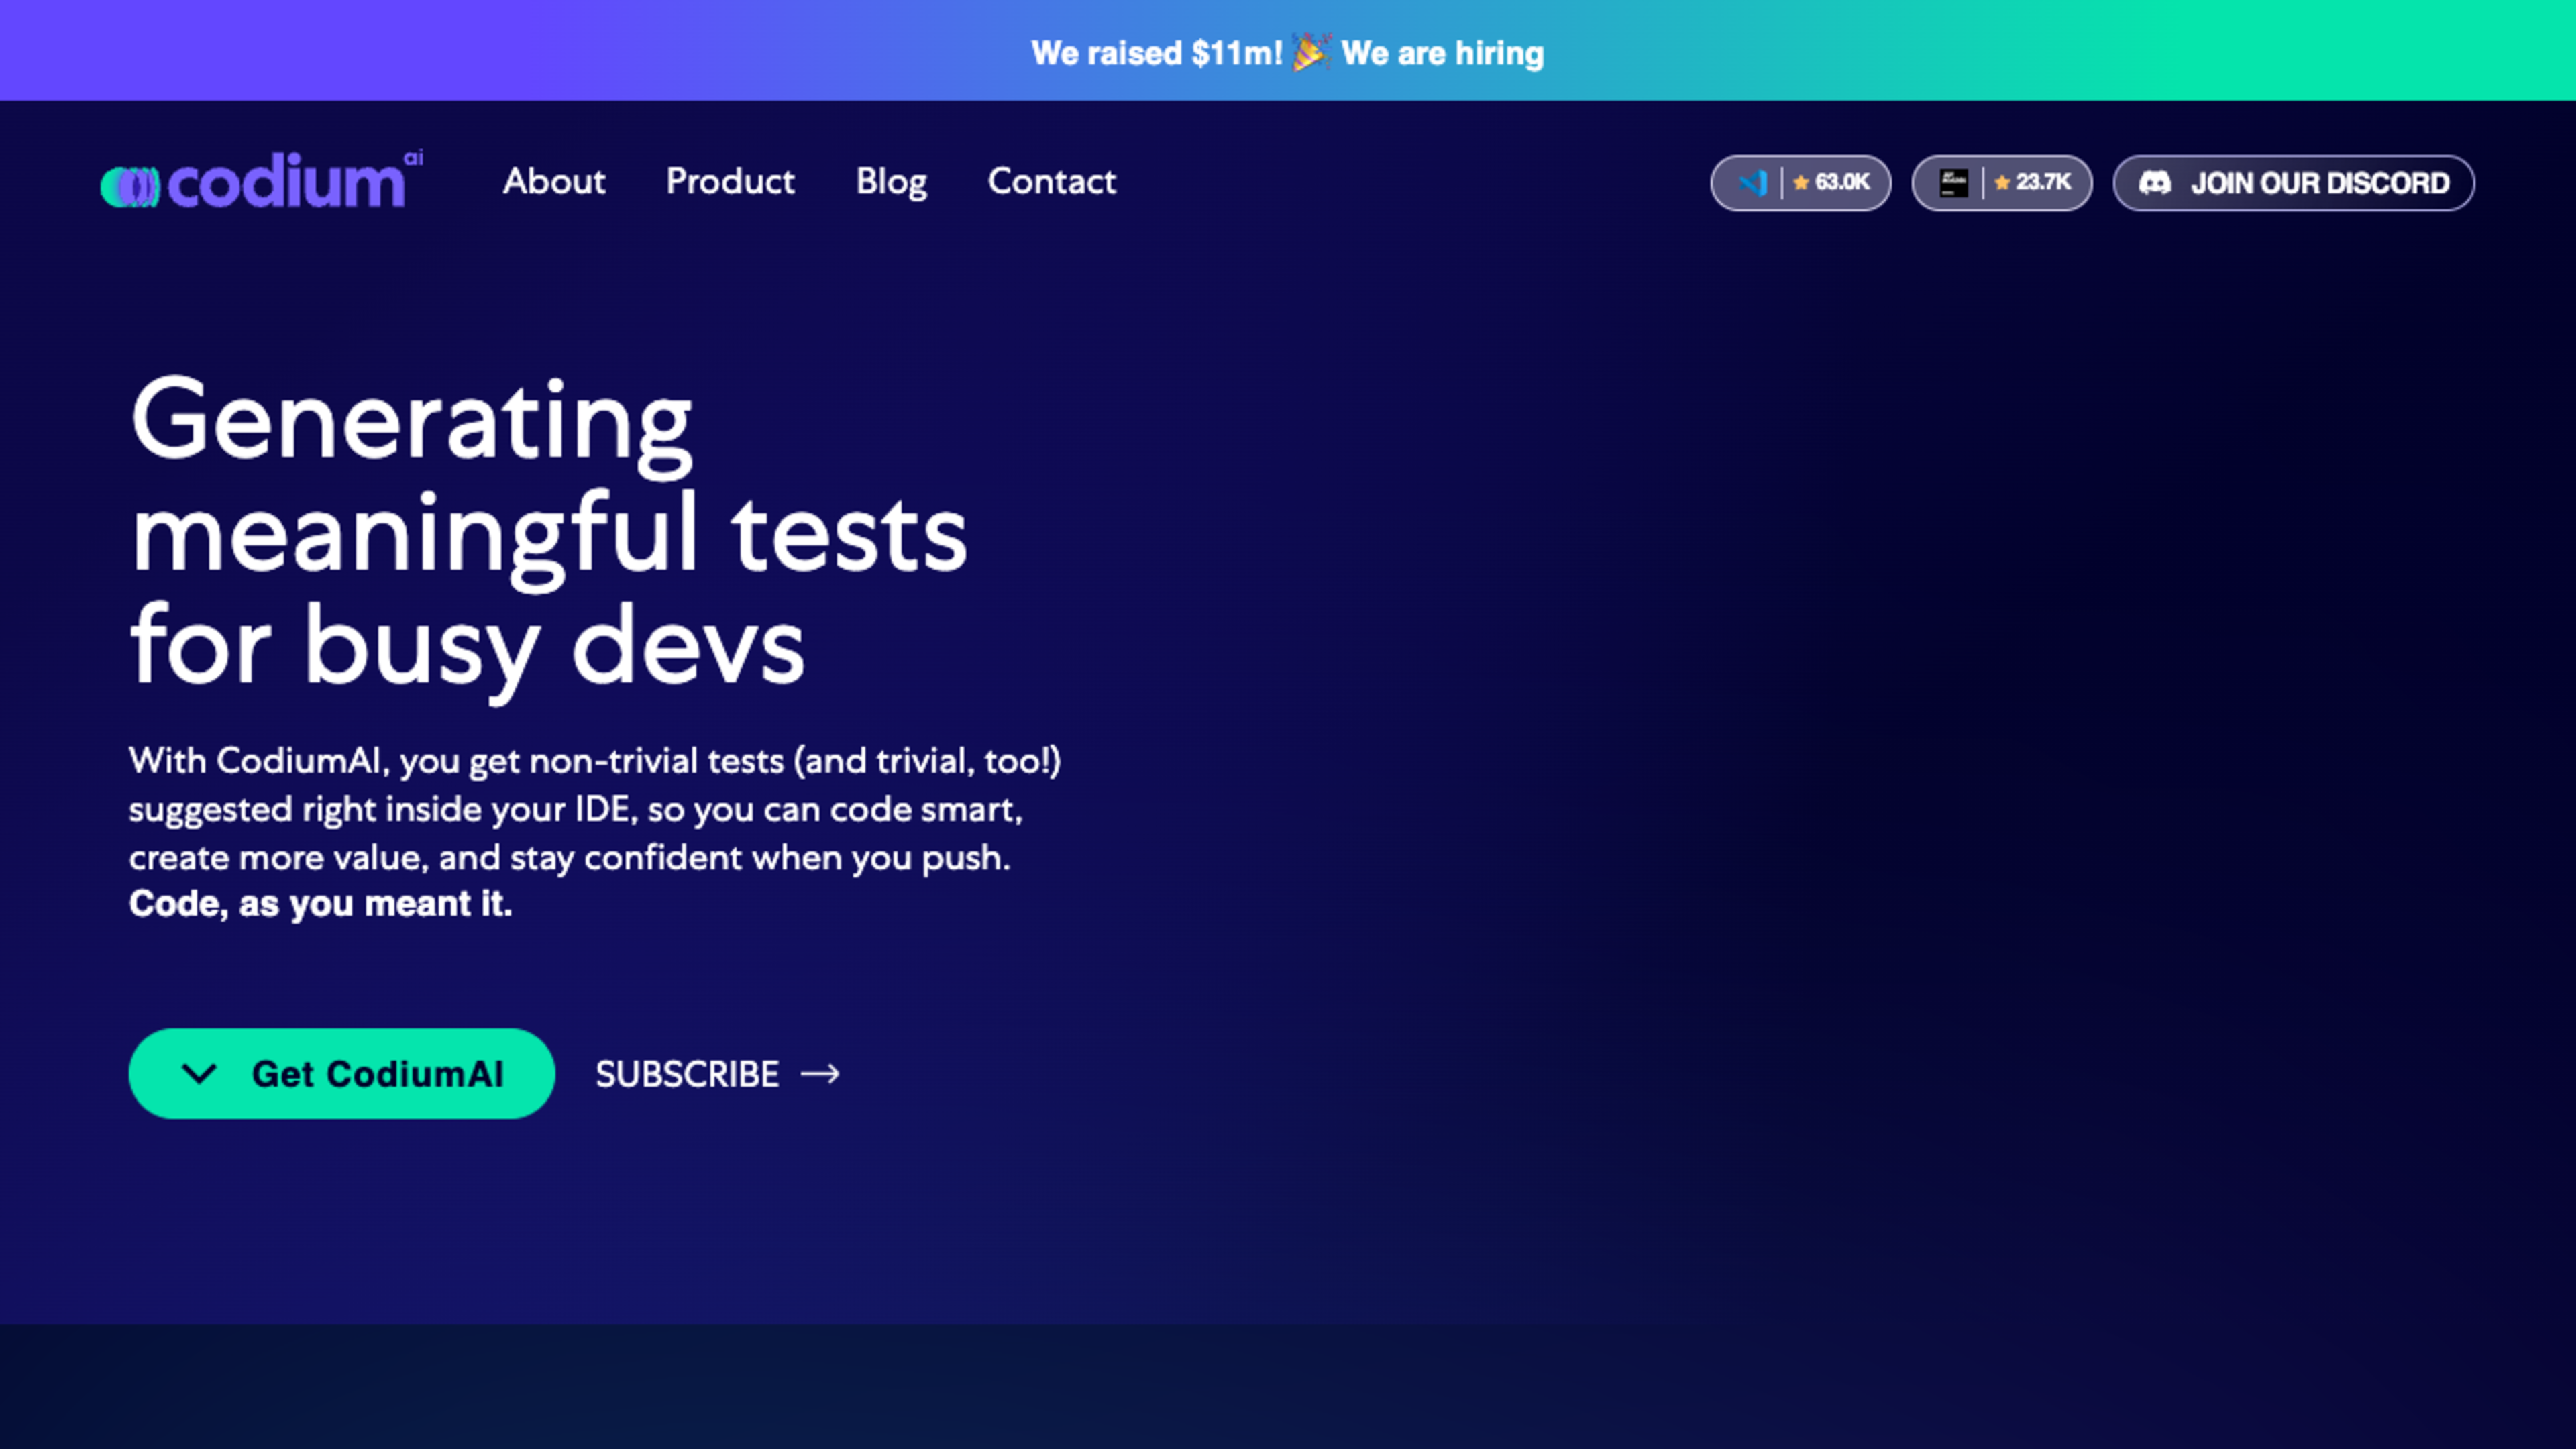Open the About menu item

[x=554, y=181]
